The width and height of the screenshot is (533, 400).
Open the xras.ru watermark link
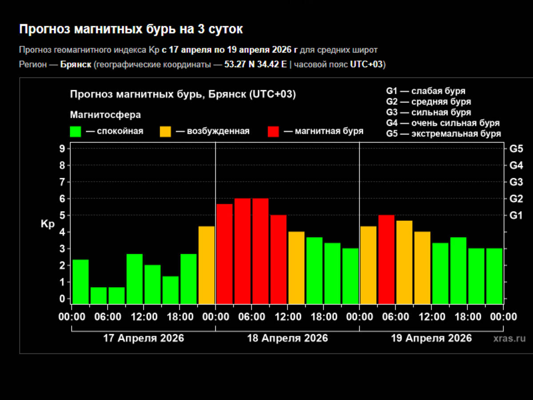tap(509, 339)
